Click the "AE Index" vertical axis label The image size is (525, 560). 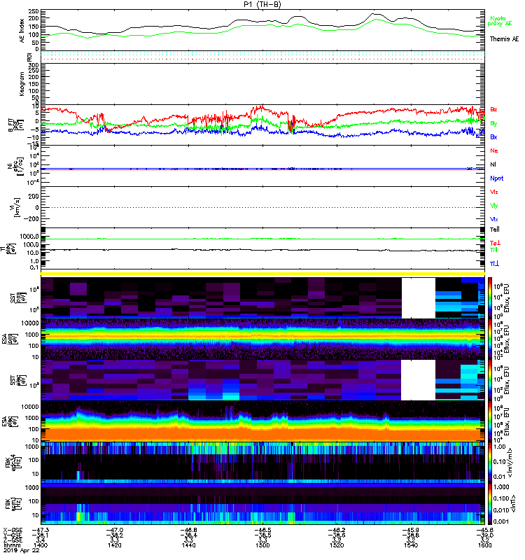tap(22, 31)
